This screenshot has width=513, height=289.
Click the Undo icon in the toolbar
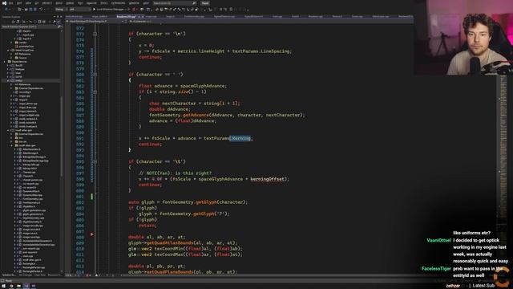(x=41, y=10)
